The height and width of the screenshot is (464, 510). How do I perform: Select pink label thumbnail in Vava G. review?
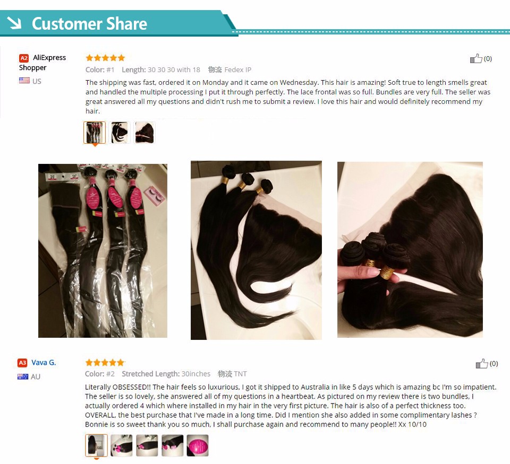[198, 445]
